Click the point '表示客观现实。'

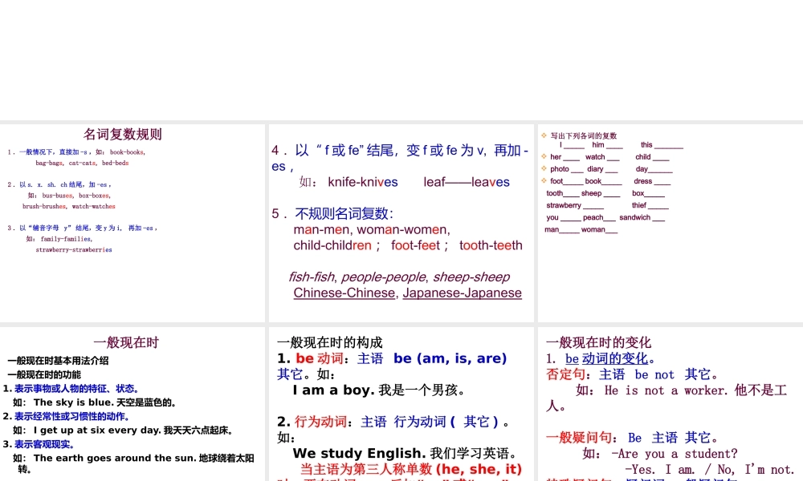[44, 444]
